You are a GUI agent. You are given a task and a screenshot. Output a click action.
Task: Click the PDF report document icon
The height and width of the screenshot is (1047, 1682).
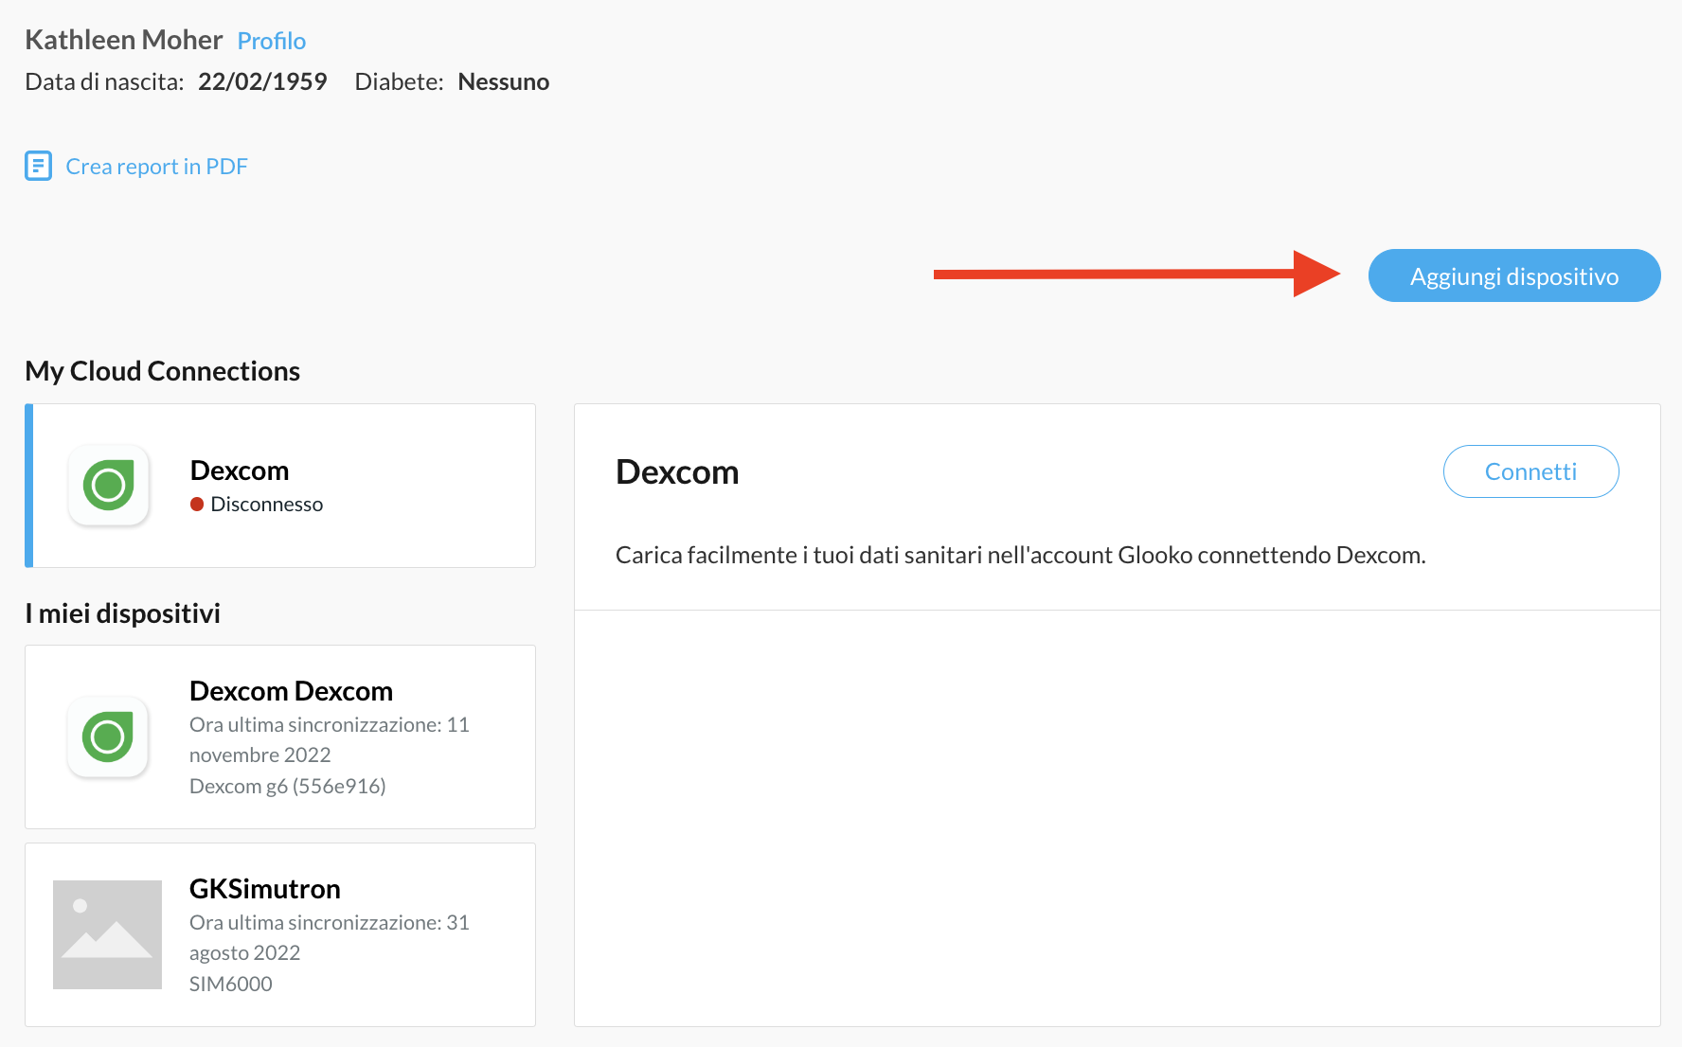[x=38, y=166]
